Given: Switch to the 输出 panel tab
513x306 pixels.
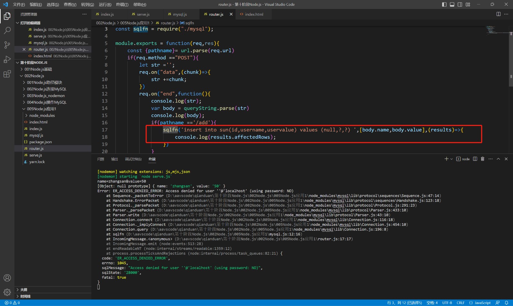Looking at the screenshot, I should tap(114, 159).
